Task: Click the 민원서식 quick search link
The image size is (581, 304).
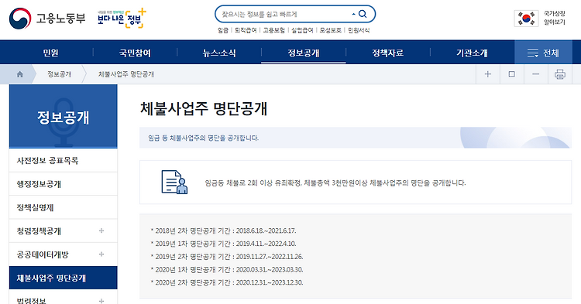Action: [x=359, y=30]
